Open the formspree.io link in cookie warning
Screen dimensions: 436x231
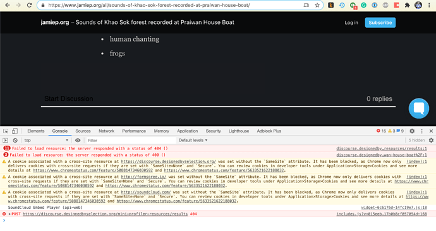pos(143,177)
